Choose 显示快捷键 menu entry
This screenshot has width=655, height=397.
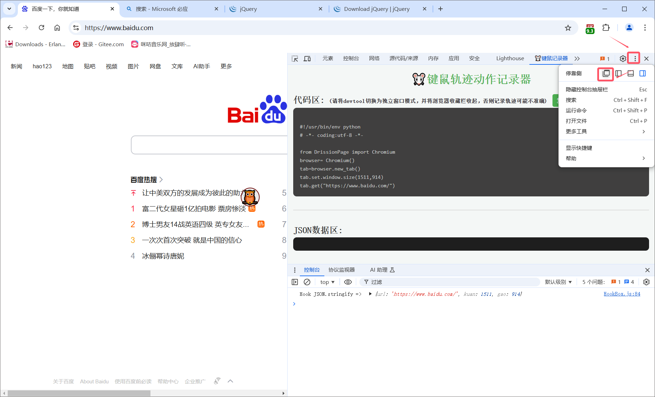tap(606, 148)
